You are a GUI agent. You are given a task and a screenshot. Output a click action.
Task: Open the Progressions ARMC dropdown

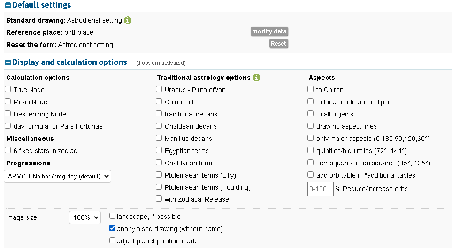pyautogui.click(x=58, y=176)
